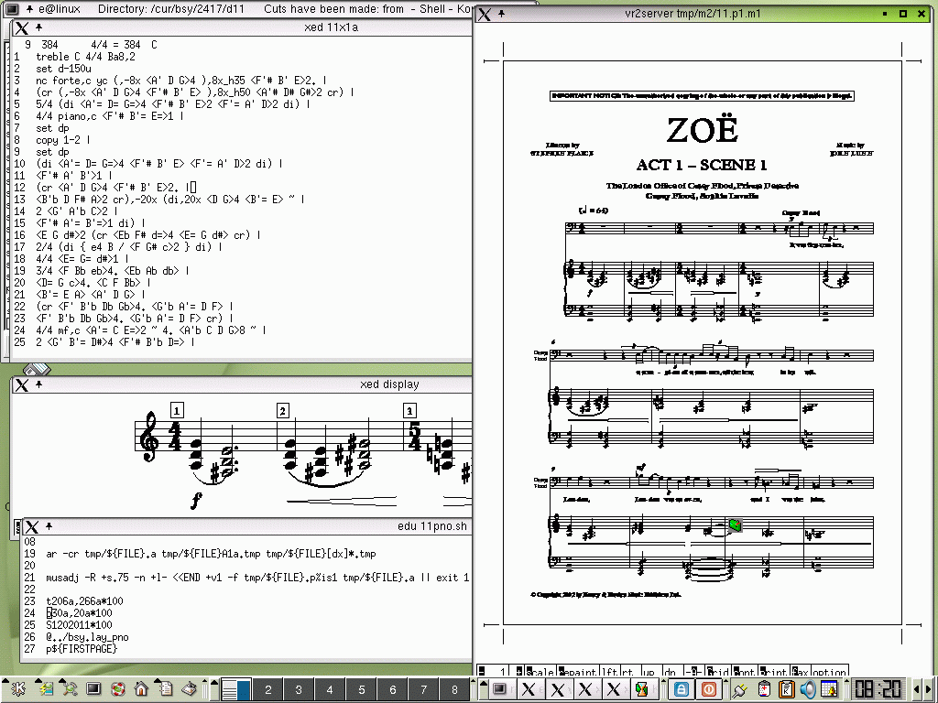The height and width of the screenshot is (703, 938).
Task: Toggle the sticky pin on edu 11pno.sh window
Action: click(49, 526)
